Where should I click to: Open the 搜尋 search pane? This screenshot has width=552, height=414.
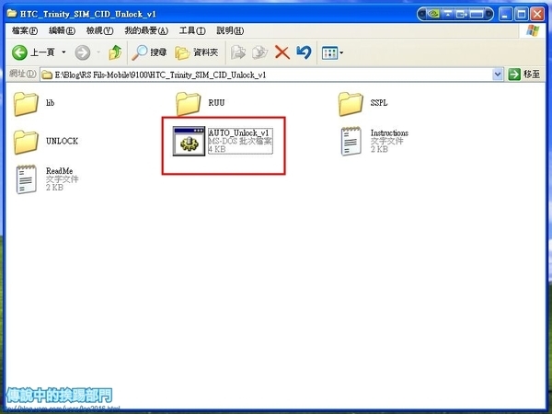point(148,52)
